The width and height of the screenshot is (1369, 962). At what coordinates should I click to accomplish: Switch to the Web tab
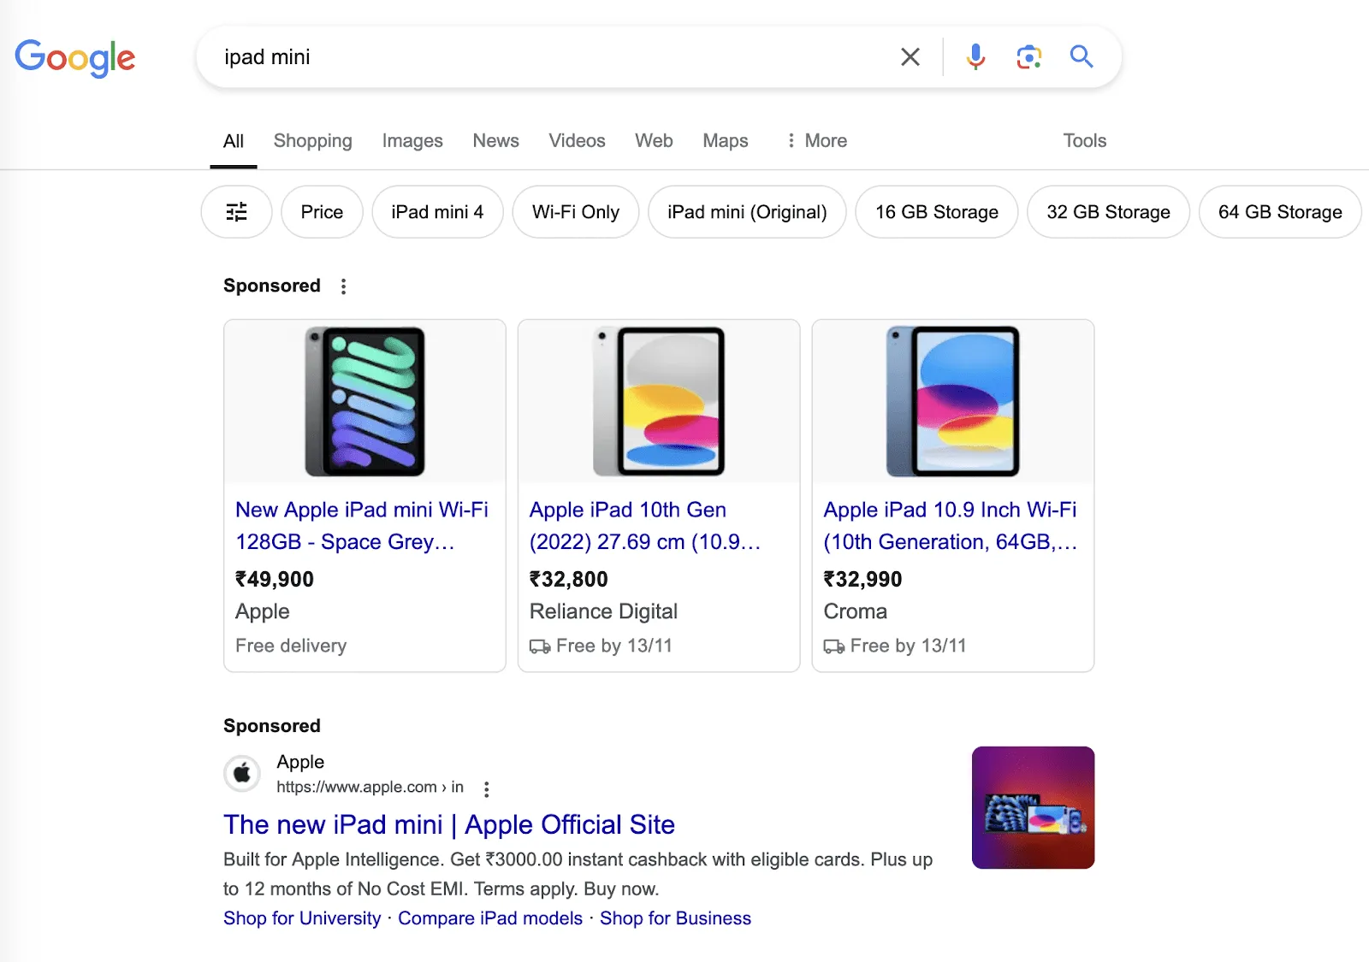coord(654,141)
